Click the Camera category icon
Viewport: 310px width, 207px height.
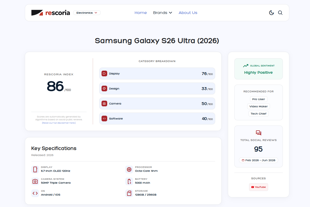(x=104, y=103)
